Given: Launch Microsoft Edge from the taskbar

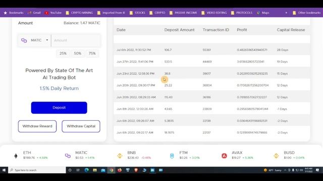Looking at the screenshot, I should [x=86, y=170].
